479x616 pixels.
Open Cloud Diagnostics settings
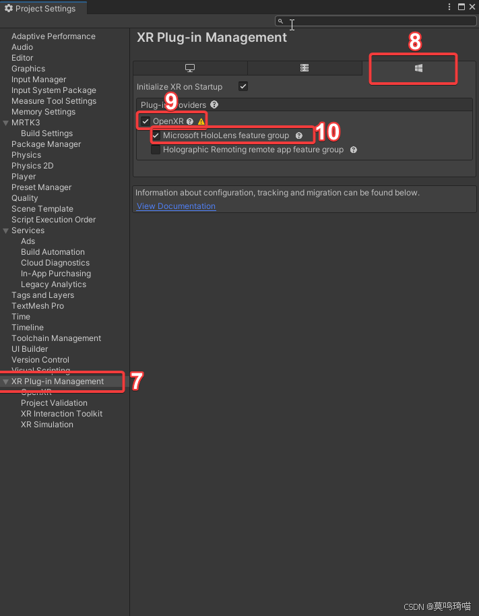[x=55, y=263]
